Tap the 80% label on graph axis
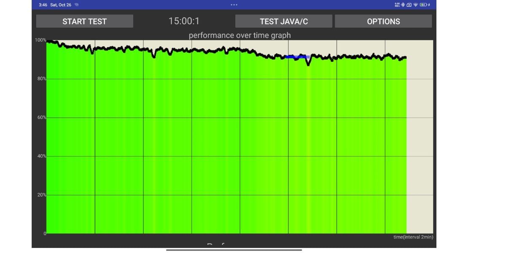 tap(40, 79)
